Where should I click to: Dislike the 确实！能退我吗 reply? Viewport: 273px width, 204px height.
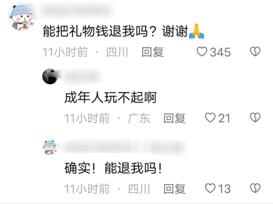[x=255, y=188]
